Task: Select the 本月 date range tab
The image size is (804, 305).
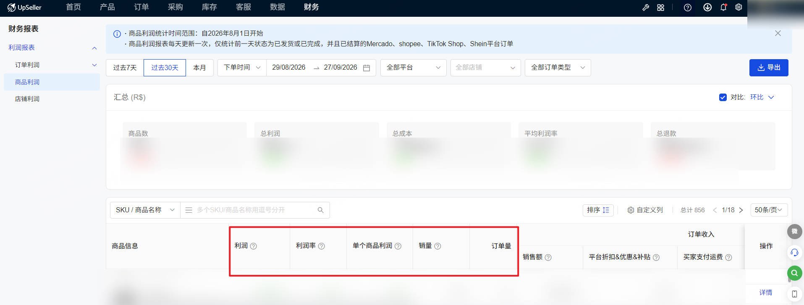Action: (199, 68)
